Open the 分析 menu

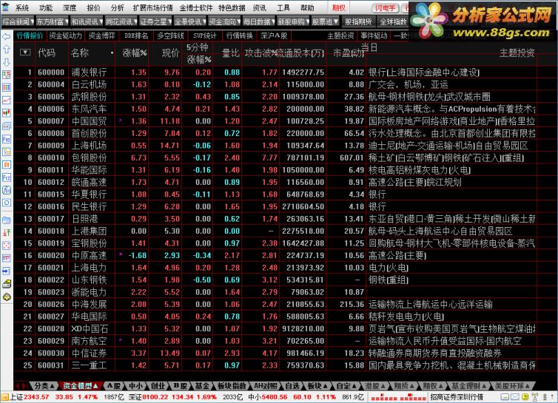click(x=118, y=8)
